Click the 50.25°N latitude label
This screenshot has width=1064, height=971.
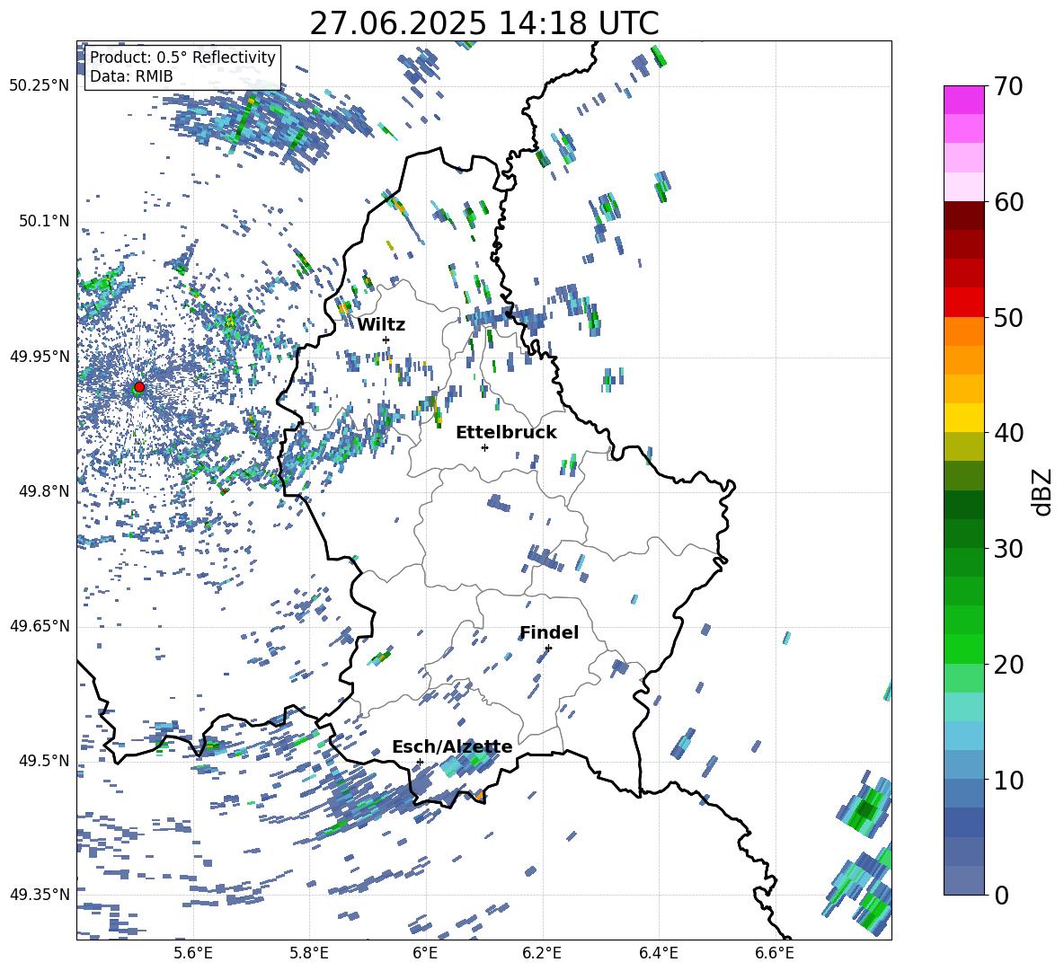click(x=40, y=86)
